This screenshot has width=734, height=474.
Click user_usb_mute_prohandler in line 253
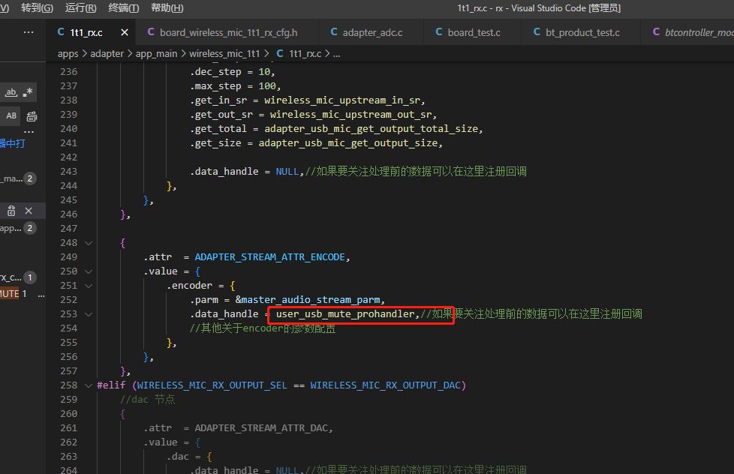click(345, 314)
